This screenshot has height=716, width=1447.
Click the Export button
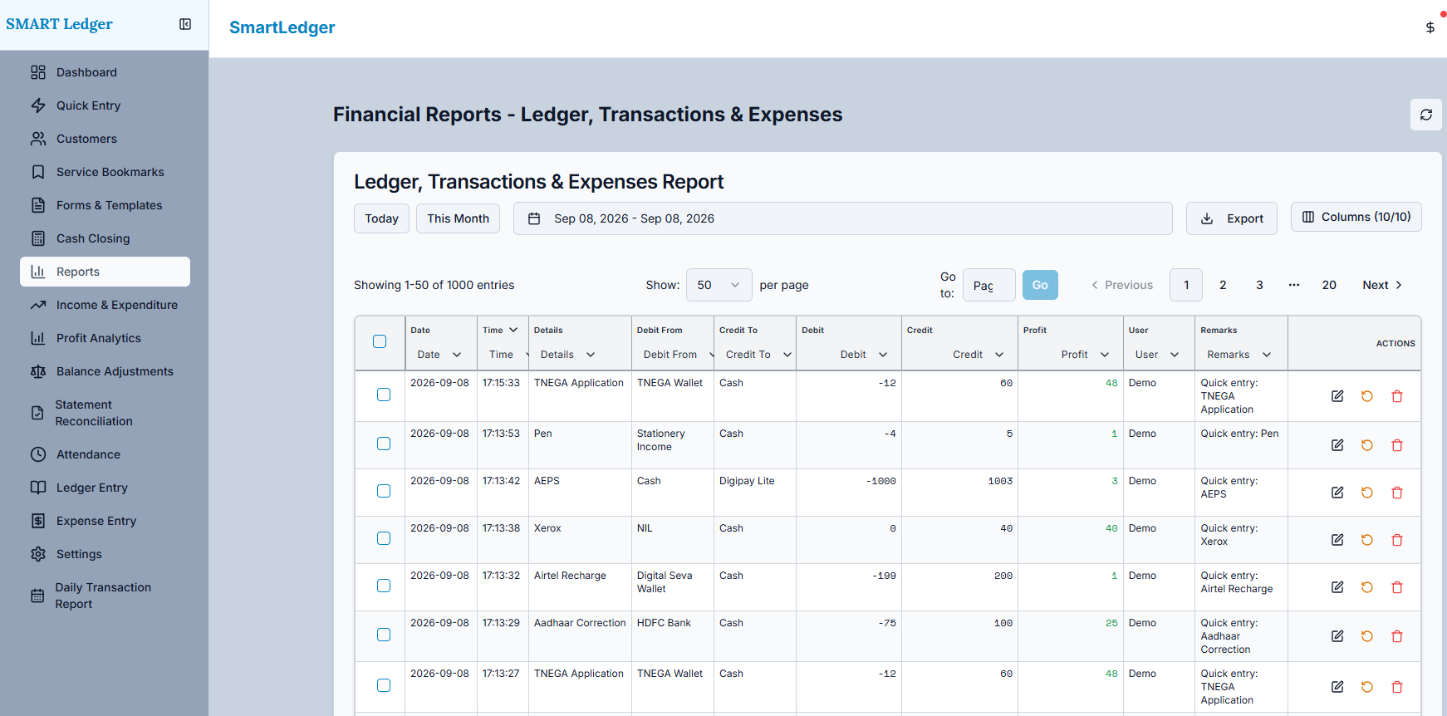(x=1232, y=218)
